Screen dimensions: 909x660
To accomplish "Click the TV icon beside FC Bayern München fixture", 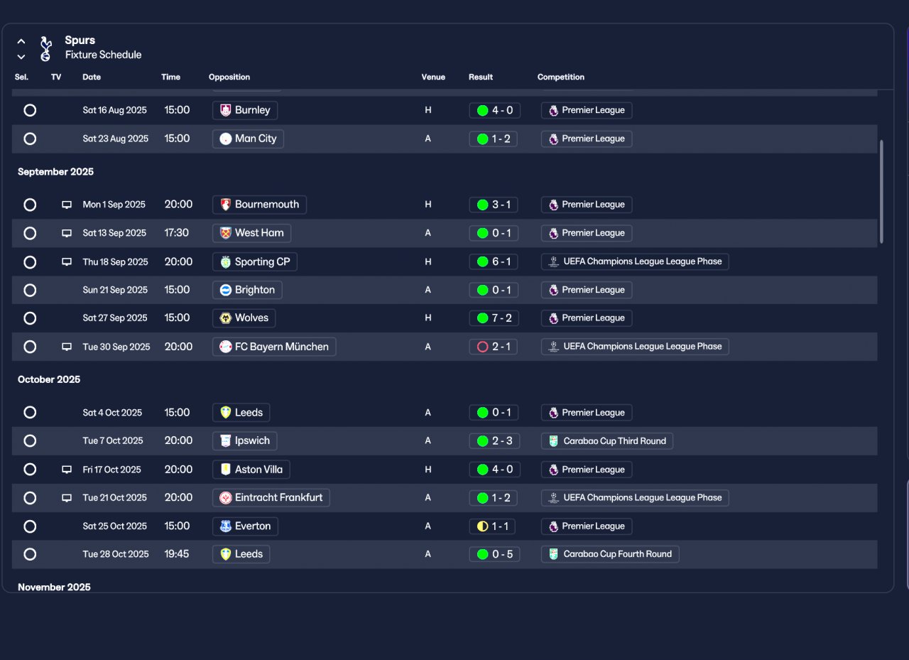I will (67, 347).
